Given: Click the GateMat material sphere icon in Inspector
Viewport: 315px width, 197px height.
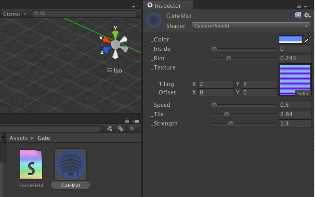Looking at the screenshot, I should (154, 20).
